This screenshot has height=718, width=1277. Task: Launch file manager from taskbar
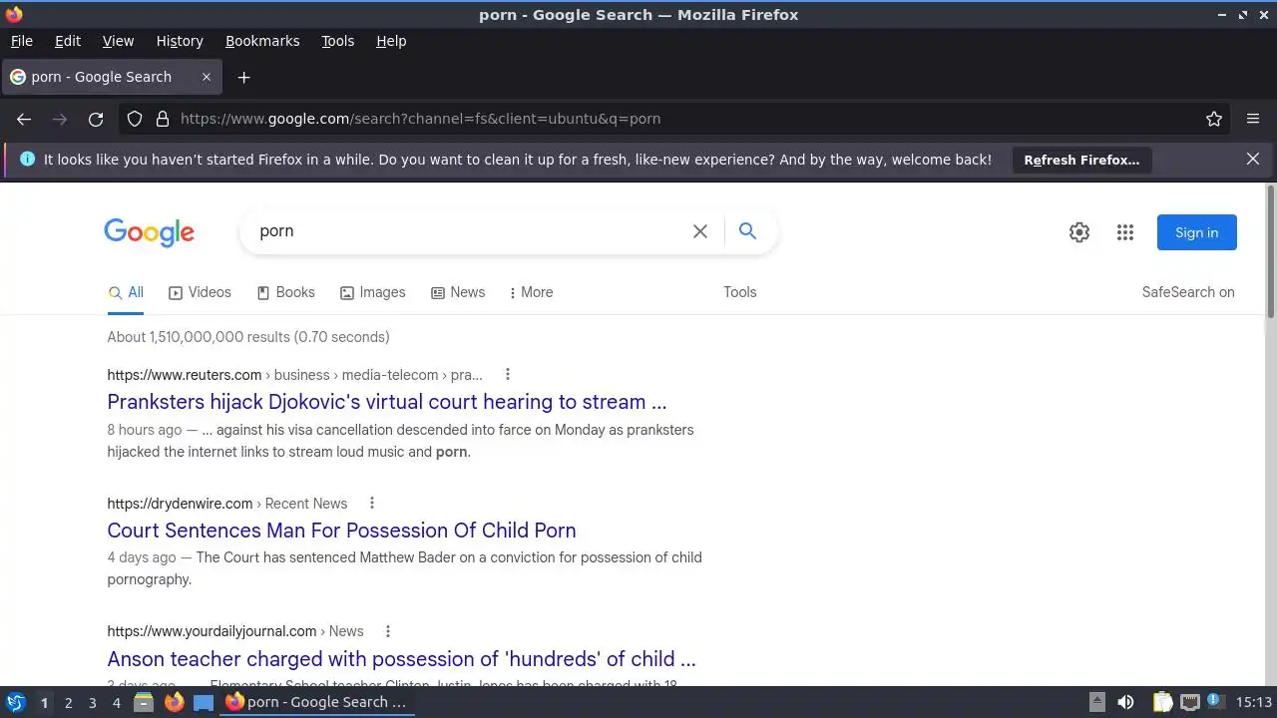pyautogui.click(x=143, y=702)
